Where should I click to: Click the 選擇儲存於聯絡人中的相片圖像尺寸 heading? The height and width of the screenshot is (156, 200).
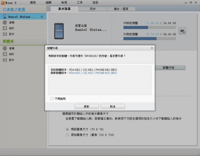pyautogui.click(x=85, y=114)
